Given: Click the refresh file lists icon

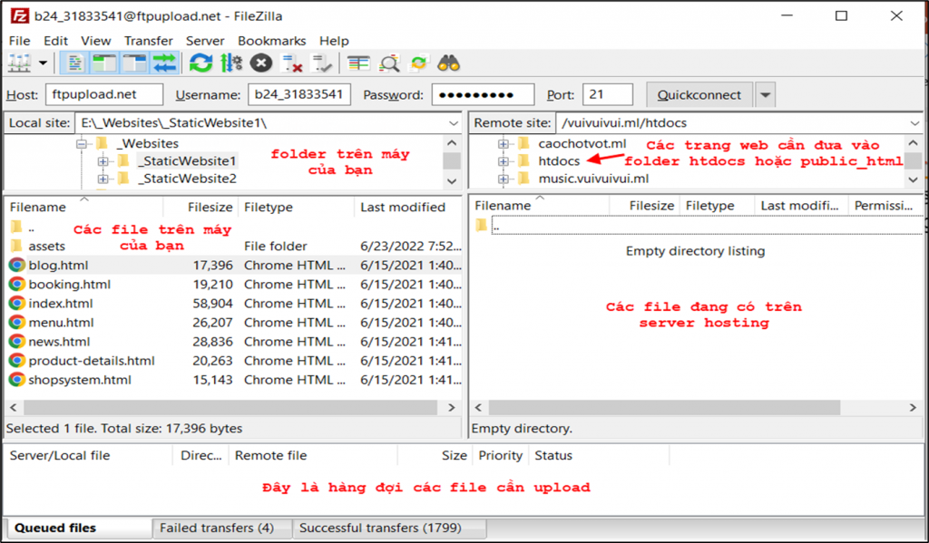Looking at the screenshot, I should (x=200, y=63).
